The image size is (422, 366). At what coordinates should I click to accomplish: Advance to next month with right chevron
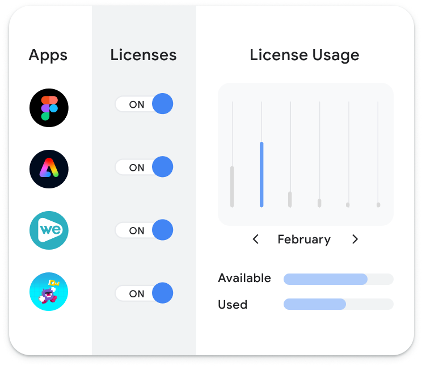[x=355, y=239]
